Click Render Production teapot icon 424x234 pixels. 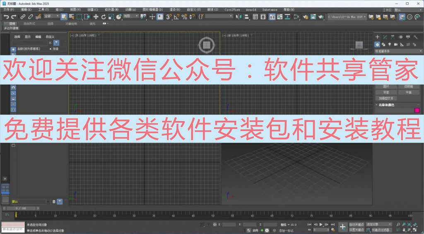[321, 17]
